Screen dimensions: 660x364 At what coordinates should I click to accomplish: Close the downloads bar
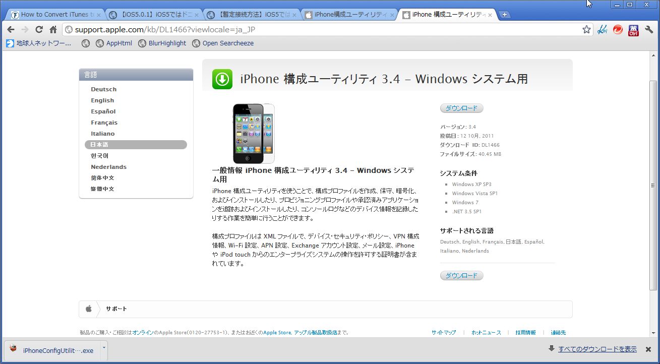[x=648, y=349]
